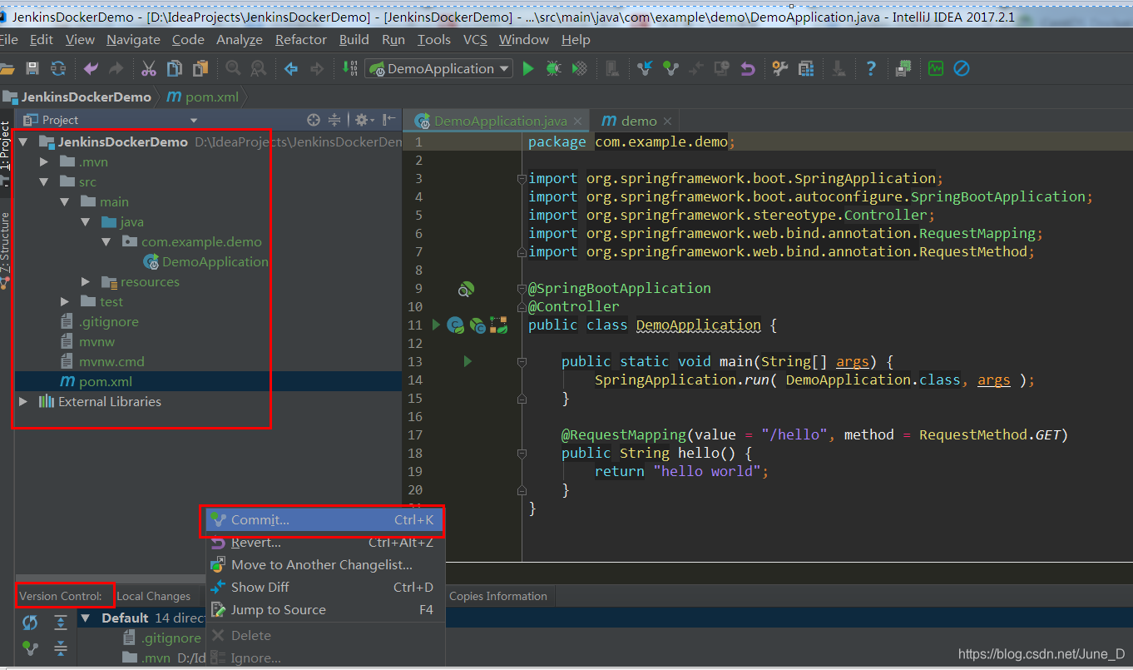Click the Open folder toolbar icon
Screen dimensions: 1133x670
(7, 69)
